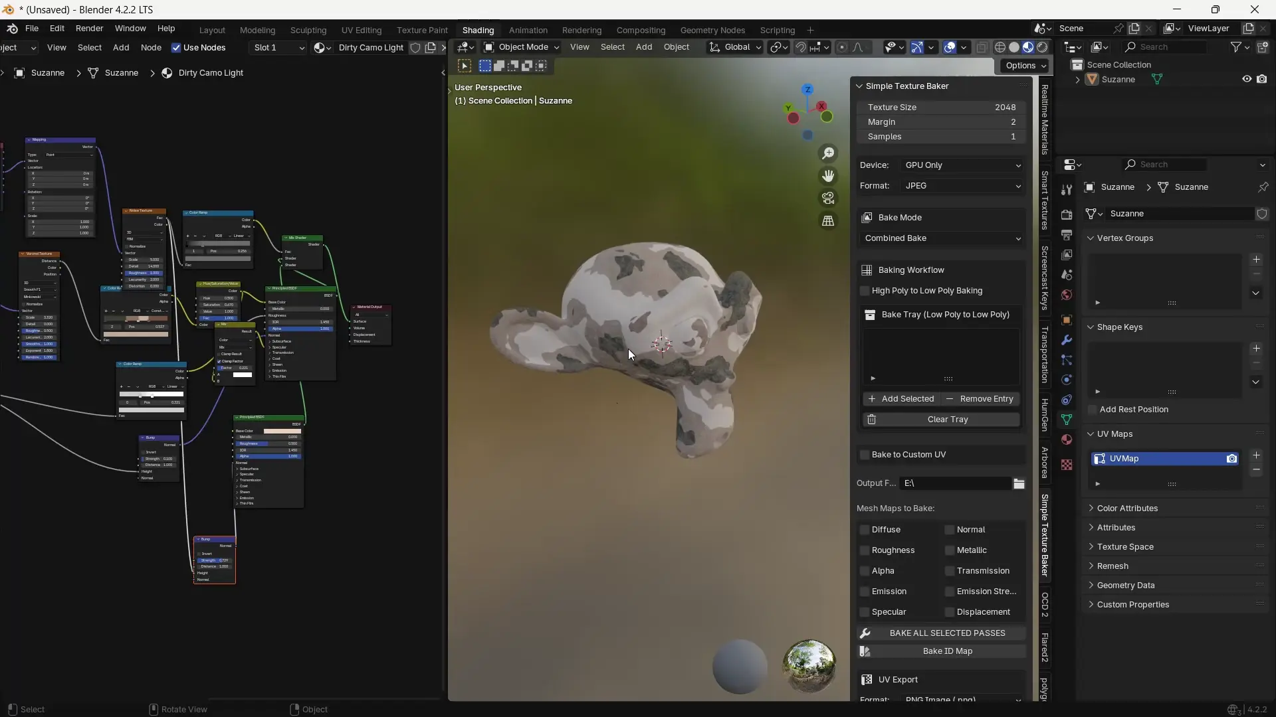Image resolution: width=1276 pixels, height=717 pixels.
Task: Open the Object properties tab
Action: [1067, 320]
